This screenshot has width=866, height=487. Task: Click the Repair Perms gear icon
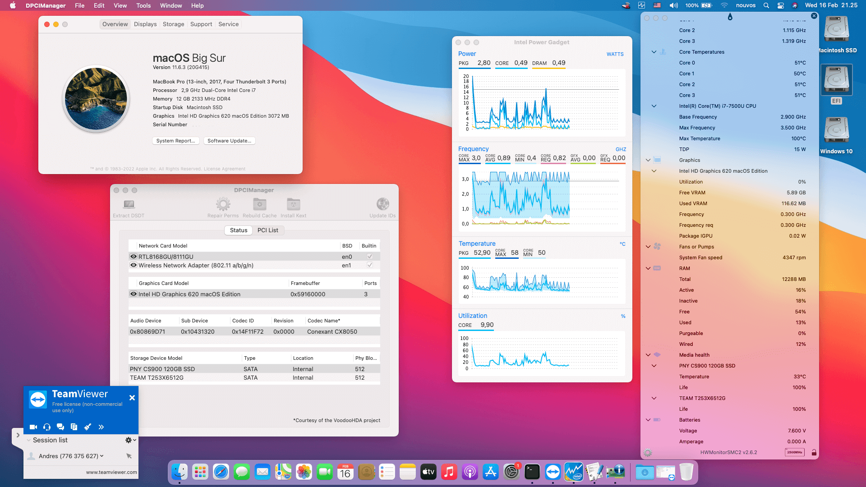click(x=223, y=204)
